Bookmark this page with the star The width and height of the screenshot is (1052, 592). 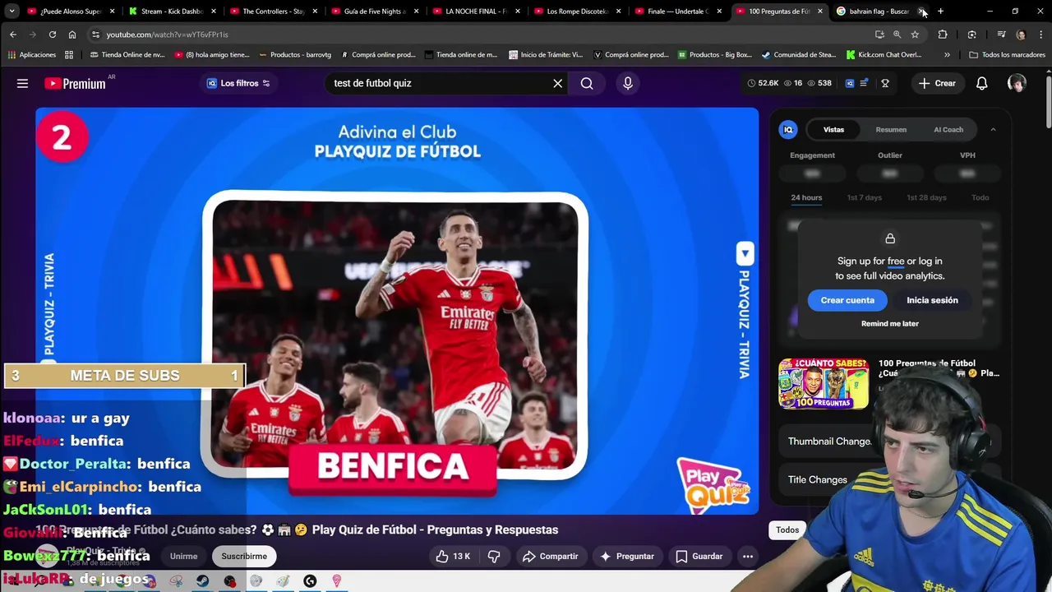(x=915, y=35)
